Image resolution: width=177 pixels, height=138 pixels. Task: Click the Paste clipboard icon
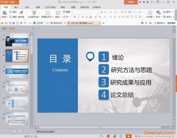(x=5, y=13)
